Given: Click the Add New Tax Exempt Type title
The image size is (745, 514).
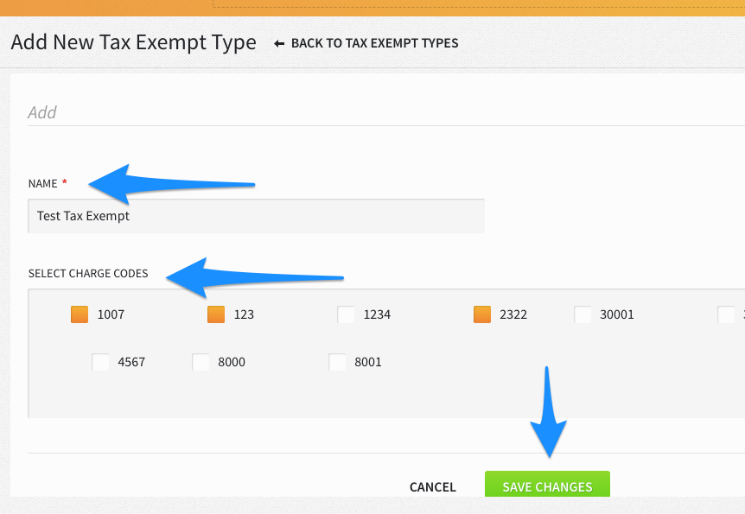Looking at the screenshot, I should [133, 41].
